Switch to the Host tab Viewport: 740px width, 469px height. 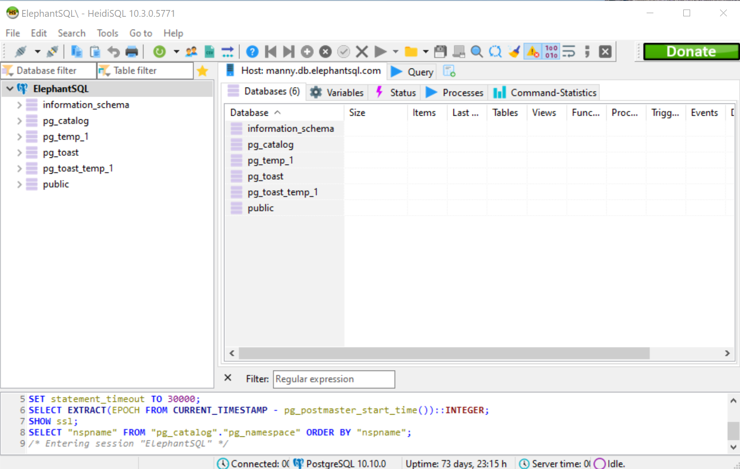point(303,71)
